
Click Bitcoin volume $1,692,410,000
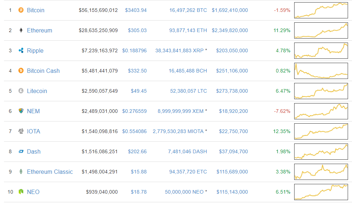click(230, 10)
